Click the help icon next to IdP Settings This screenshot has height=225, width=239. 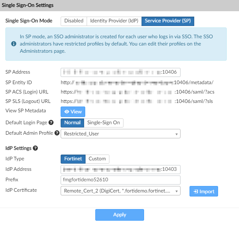click(x=35, y=148)
